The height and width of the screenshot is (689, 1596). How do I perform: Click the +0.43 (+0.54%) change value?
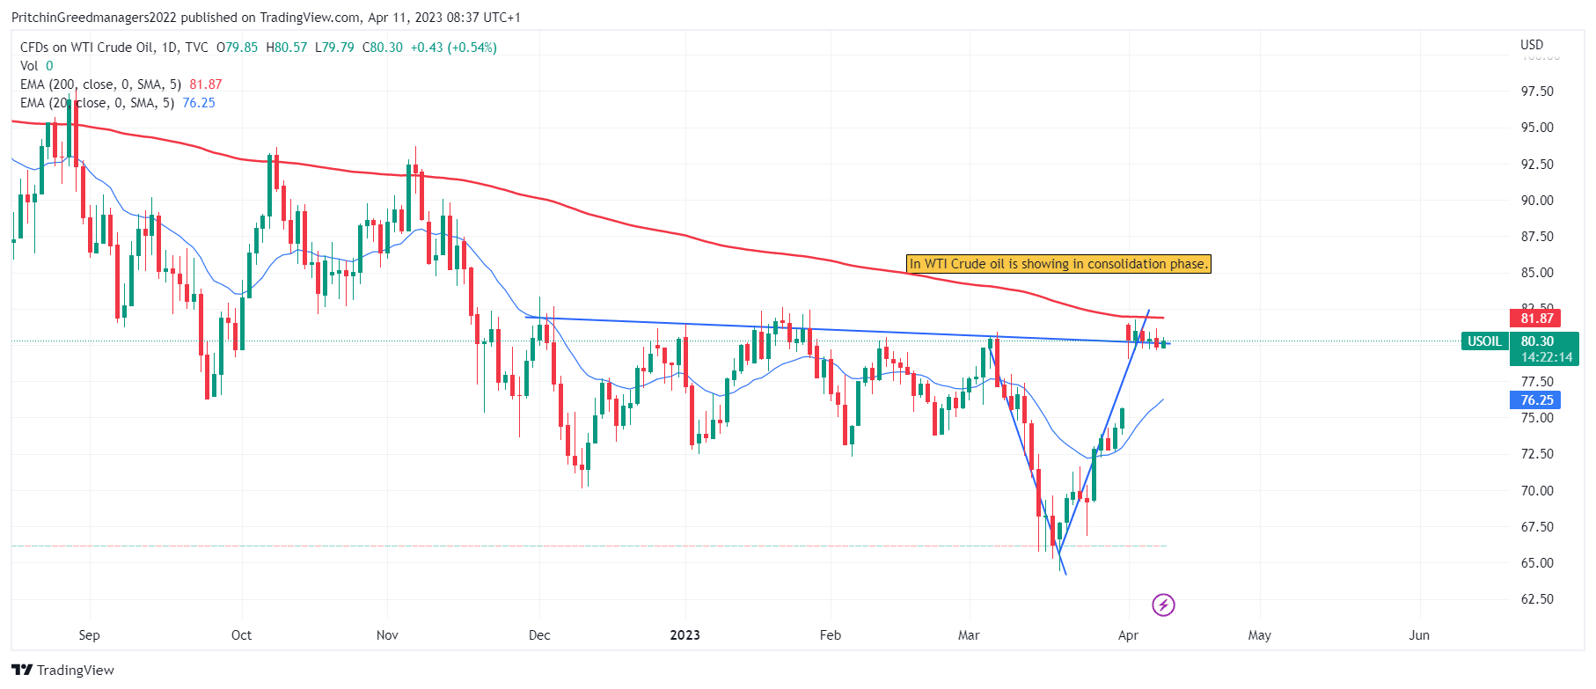453,48
